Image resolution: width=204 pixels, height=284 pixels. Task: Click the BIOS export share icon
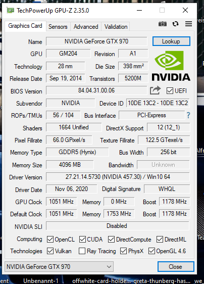[x=155, y=90]
